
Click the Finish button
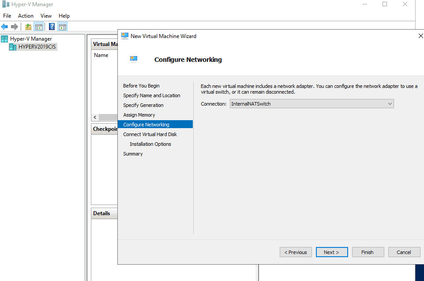[368, 252]
